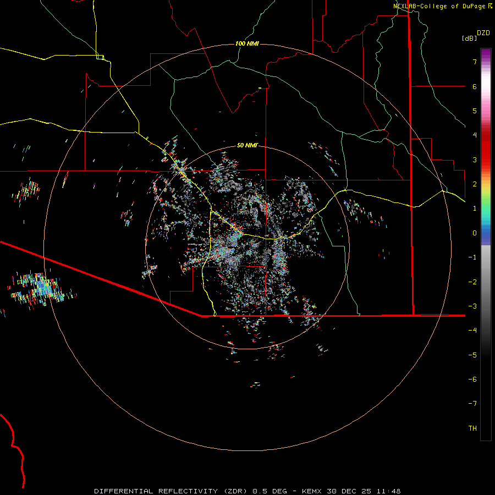Click the -4 dB scale value
This screenshot has width=495, height=495.
(x=472, y=331)
